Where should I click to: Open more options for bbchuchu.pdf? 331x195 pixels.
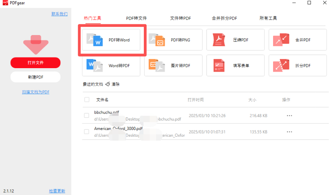pyautogui.click(x=289, y=116)
